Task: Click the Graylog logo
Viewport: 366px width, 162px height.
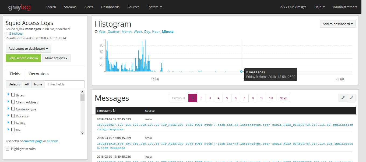Action: (19, 7)
